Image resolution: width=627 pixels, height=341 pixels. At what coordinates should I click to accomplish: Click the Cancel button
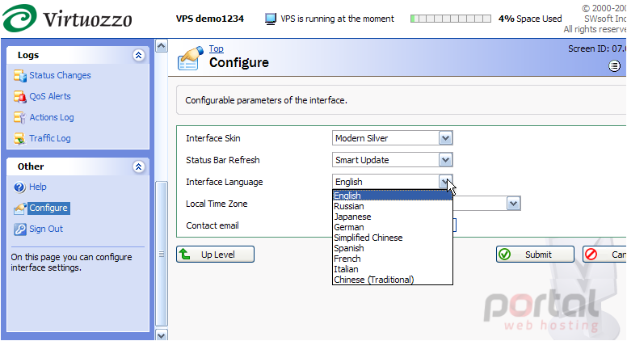coord(604,255)
